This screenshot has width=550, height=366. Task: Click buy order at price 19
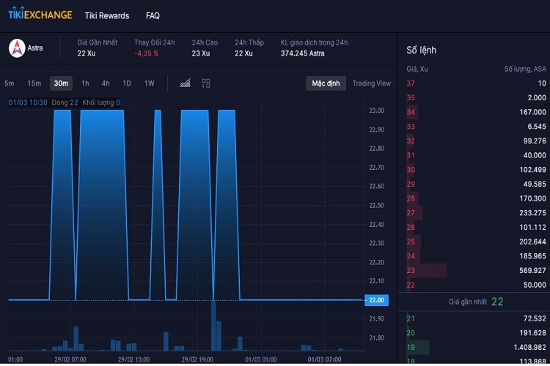point(475,347)
